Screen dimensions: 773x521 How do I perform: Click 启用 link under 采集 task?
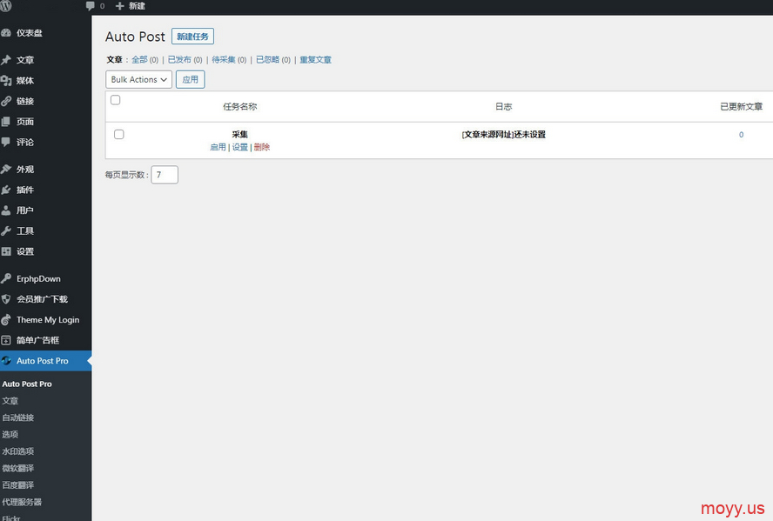[218, 147]
